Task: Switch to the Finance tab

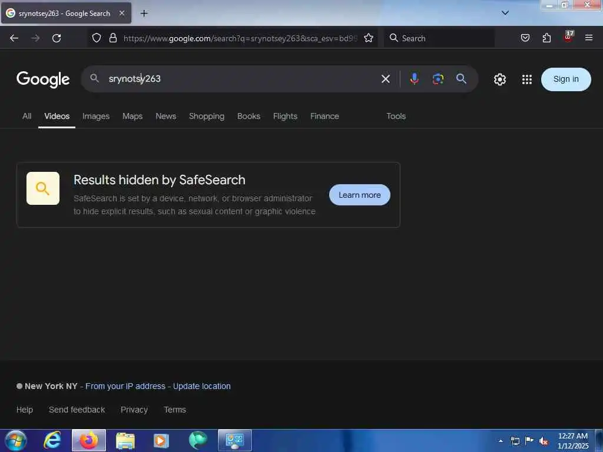Action: coord(324,116)
